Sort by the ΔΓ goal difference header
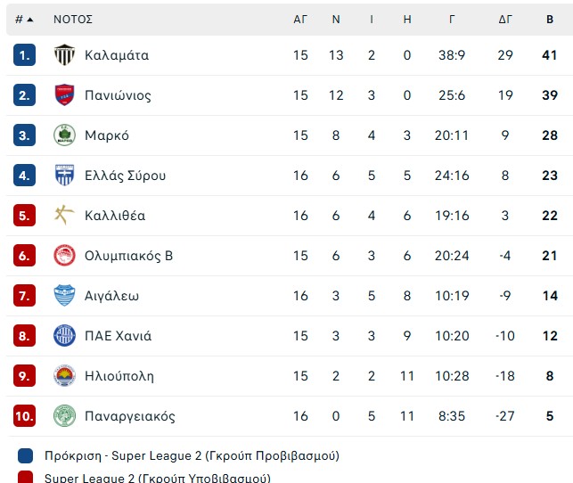 point(505,19)
